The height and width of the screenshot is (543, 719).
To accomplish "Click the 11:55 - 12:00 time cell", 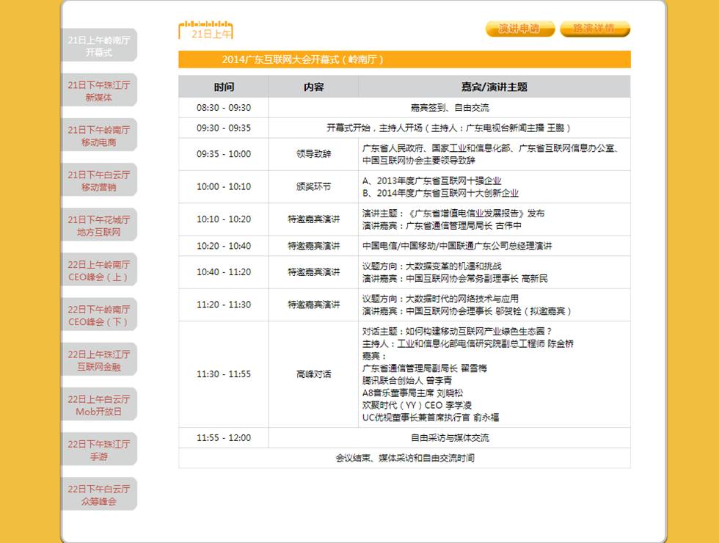I will click(x=224, y=438).
